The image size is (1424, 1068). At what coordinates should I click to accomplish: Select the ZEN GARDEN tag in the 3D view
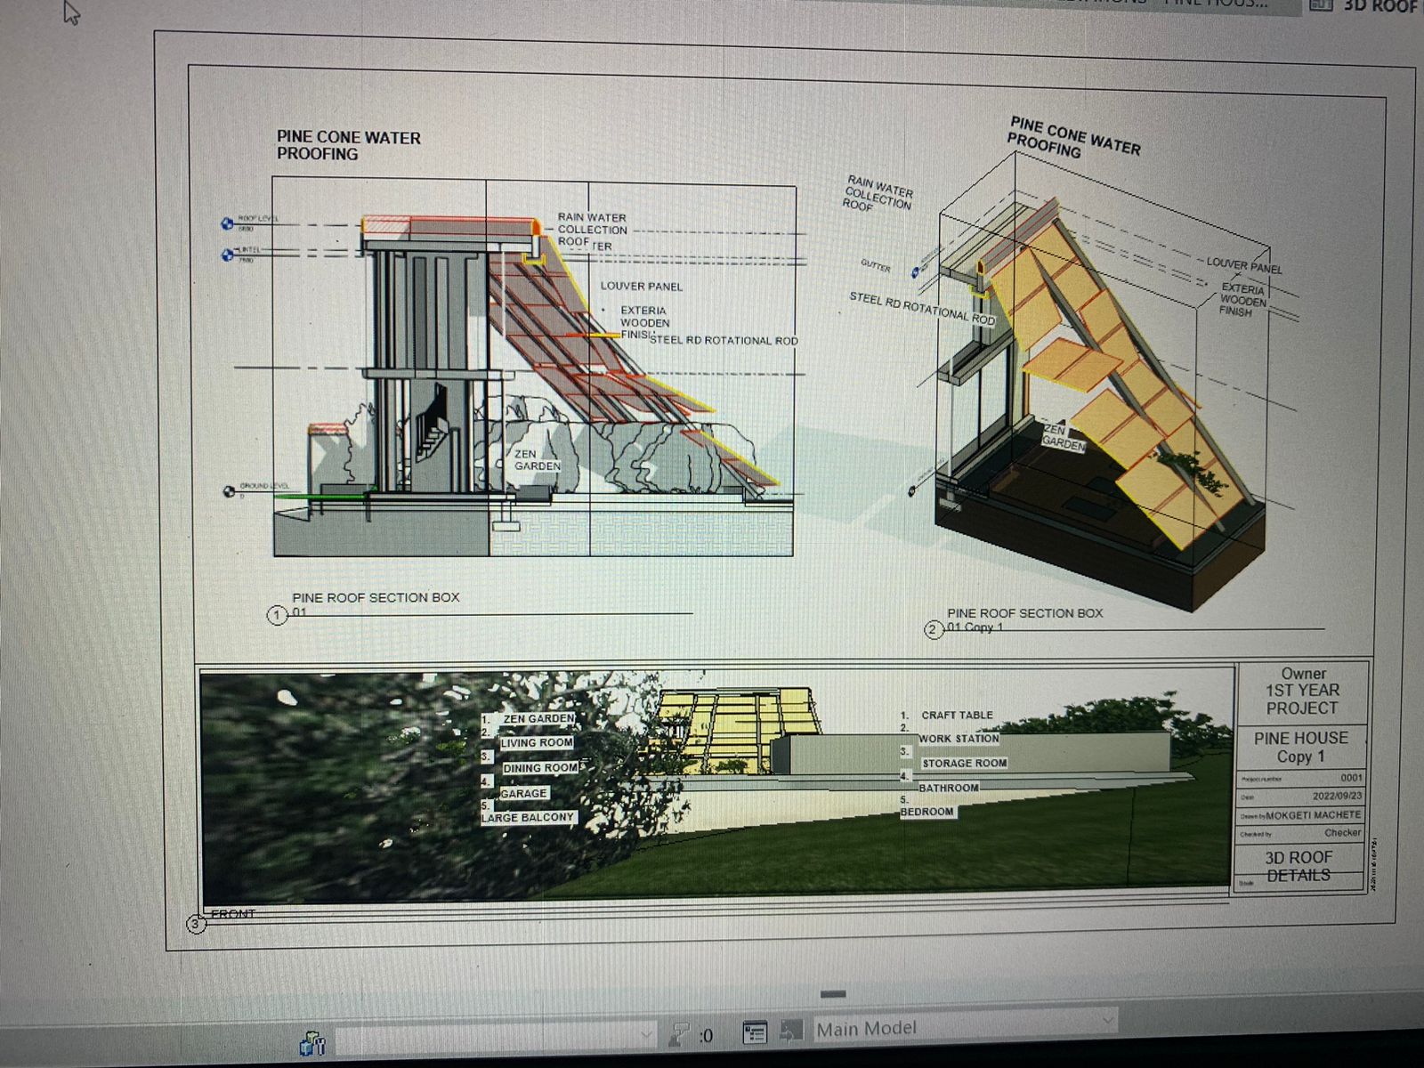point(1064,437)
